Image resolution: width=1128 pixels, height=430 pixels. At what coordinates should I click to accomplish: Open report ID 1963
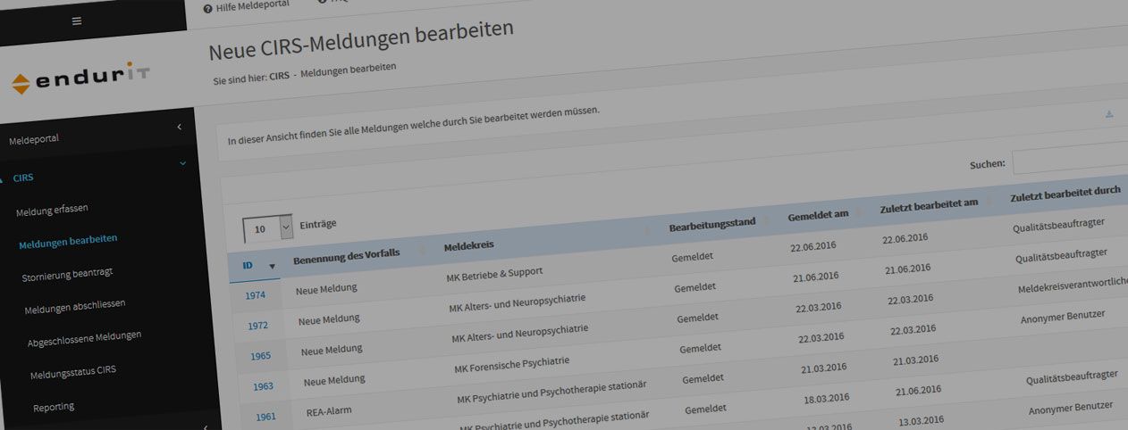pos(264,386)
